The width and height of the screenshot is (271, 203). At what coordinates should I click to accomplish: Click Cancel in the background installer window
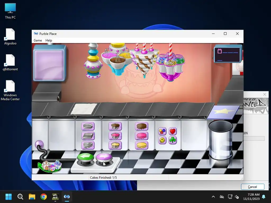(252, 187)
